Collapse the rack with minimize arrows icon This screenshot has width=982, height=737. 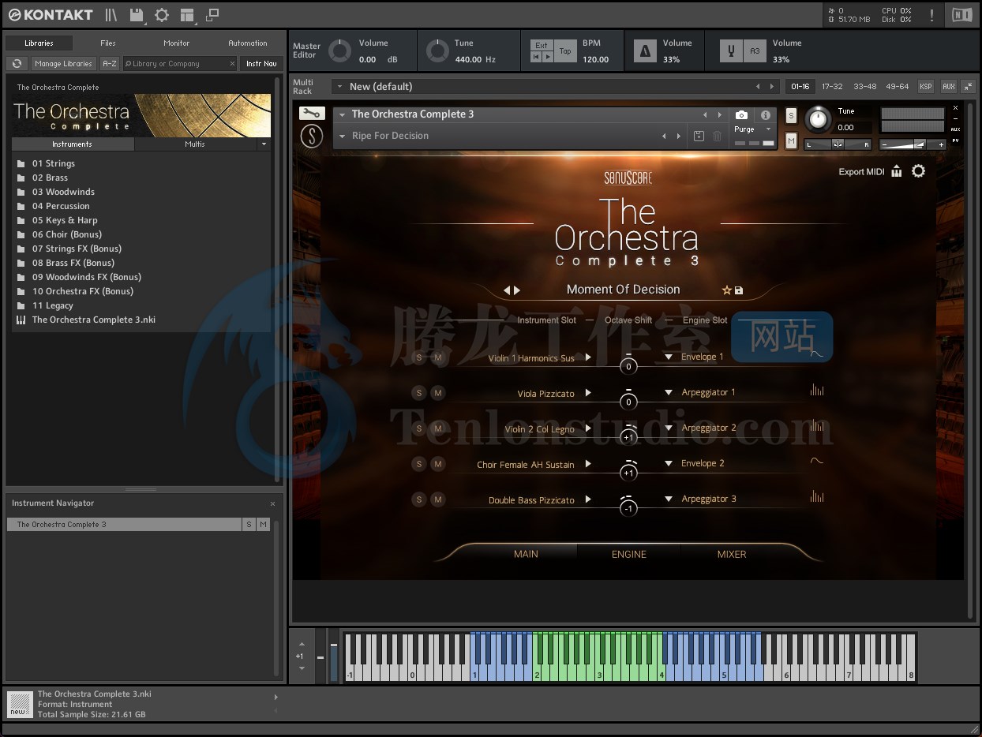(967, 86)
